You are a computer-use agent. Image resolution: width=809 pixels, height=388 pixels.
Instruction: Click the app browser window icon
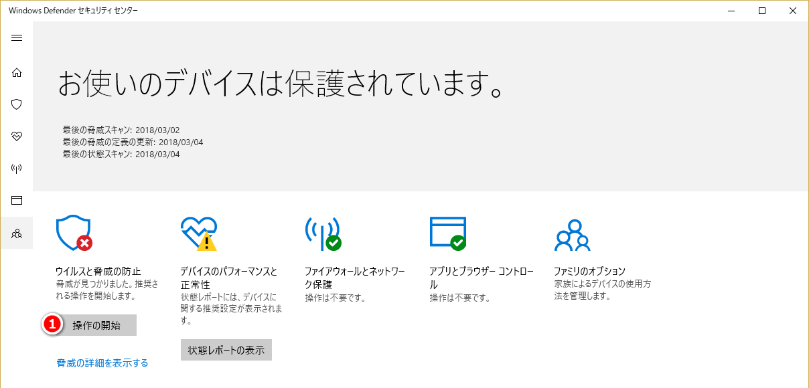(x=448, y=233)
